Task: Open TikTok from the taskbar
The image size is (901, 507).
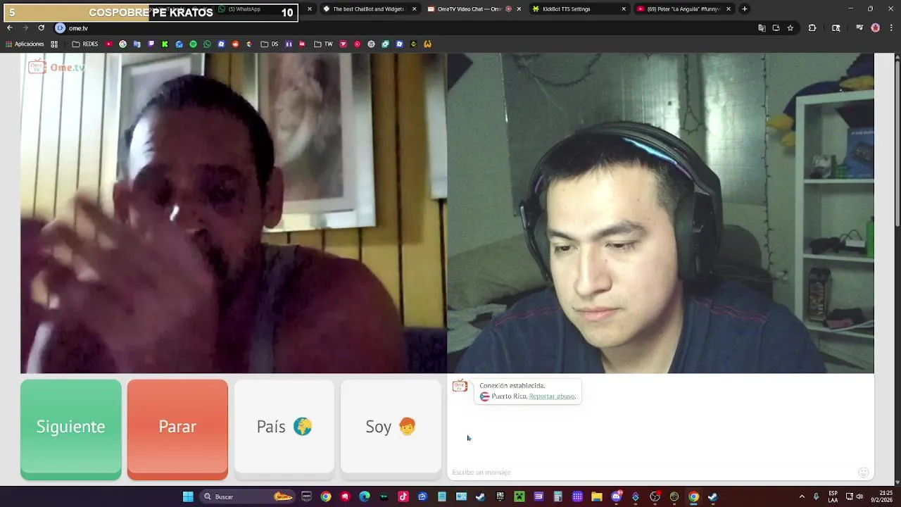Action: click(403, 497)
